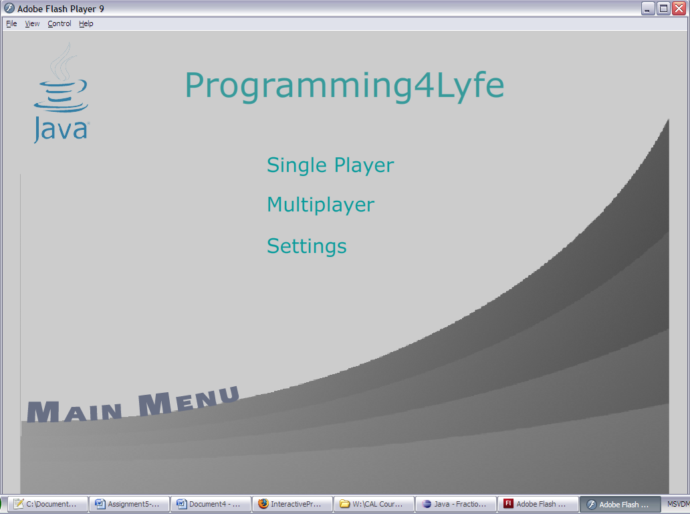Open the File menu
690x514 pixels.
pyautogui.click(x=11, y=24)
